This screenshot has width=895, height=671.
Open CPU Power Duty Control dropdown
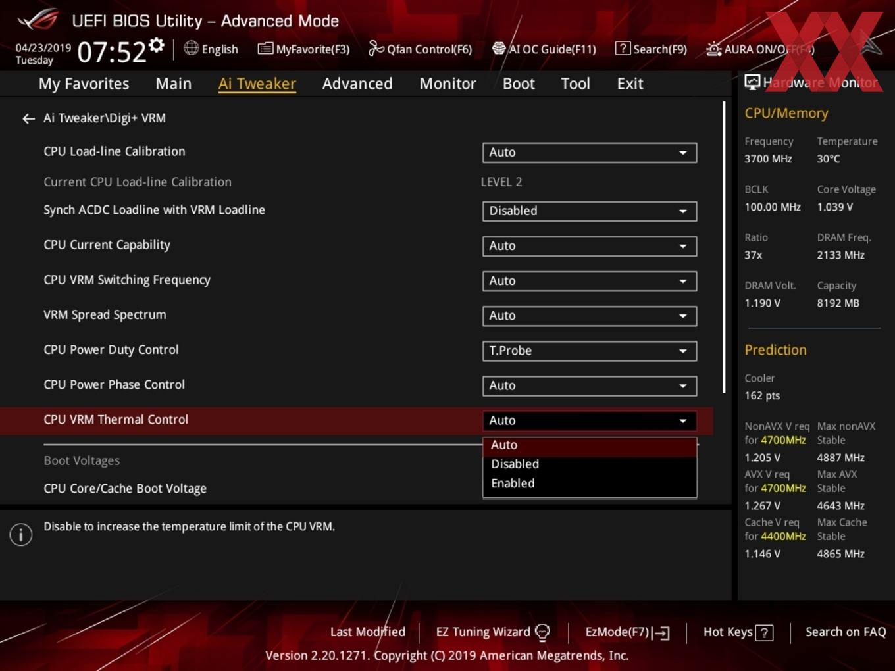pos(590,351)
